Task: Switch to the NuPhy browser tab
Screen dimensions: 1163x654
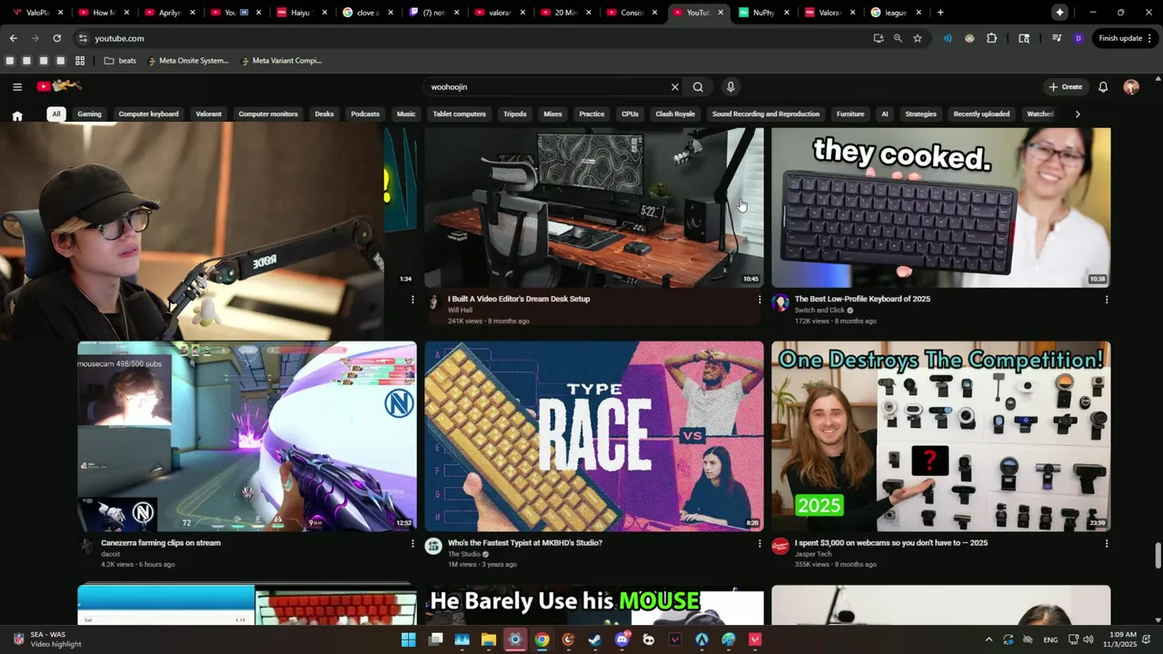Action: 763,13
